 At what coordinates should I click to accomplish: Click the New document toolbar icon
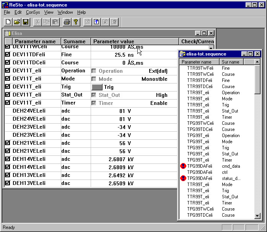pyautogui.click(x=8, y=22)
